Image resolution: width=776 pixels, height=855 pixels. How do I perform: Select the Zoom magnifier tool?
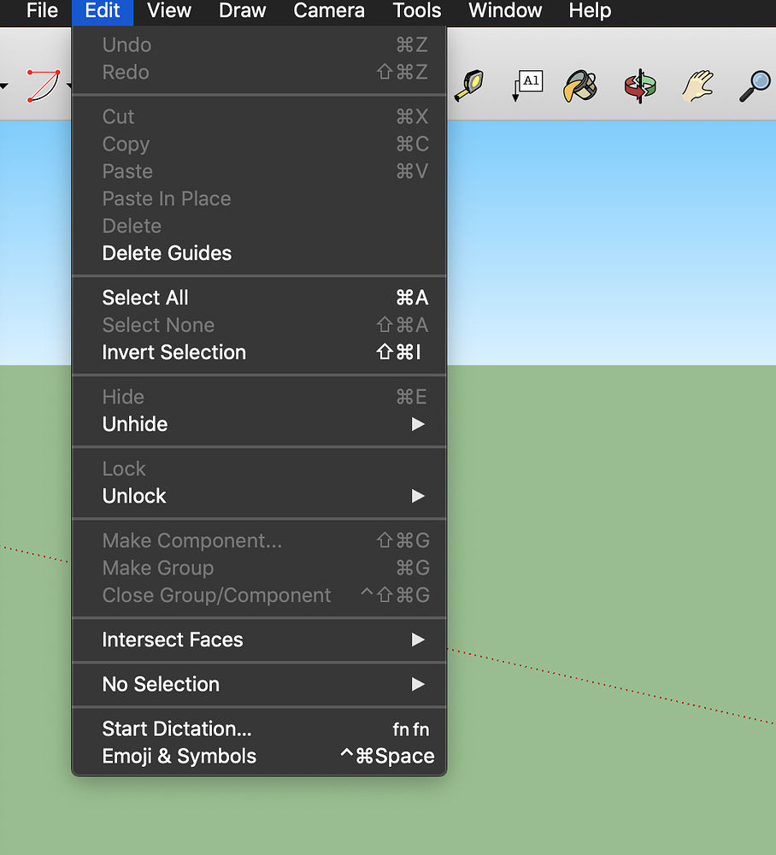pos(754,86)
